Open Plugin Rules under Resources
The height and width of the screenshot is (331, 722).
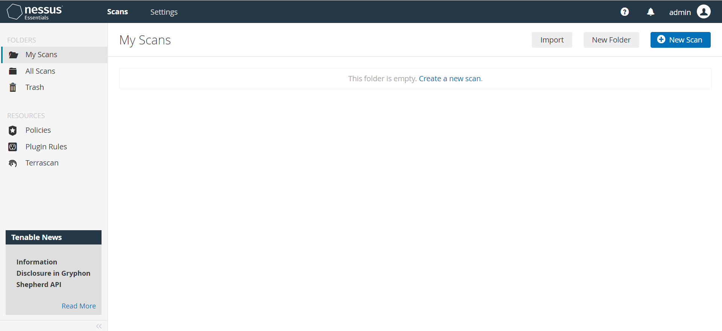pos(46,147)
